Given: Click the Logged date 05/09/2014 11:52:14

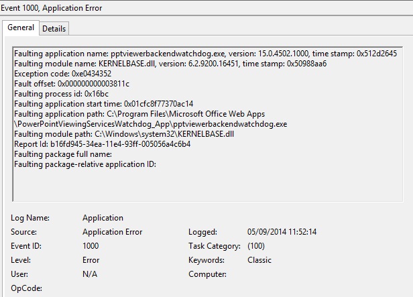Looking at the screenshot, I should 282,232.
